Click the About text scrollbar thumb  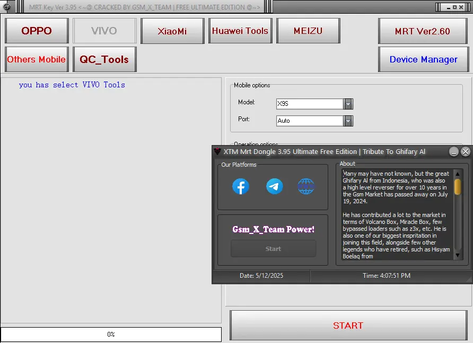pos(458,187)
